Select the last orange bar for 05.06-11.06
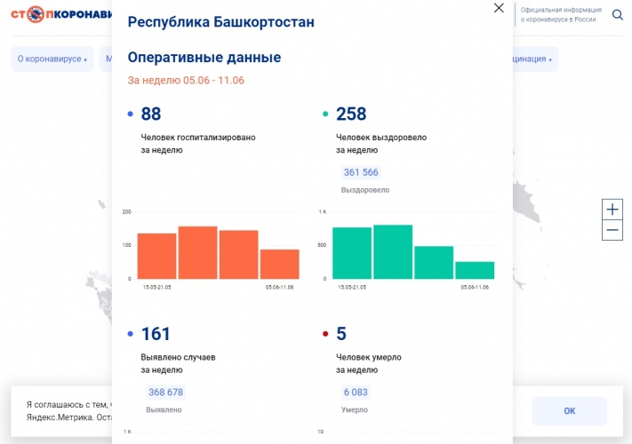 click(279, 264)
